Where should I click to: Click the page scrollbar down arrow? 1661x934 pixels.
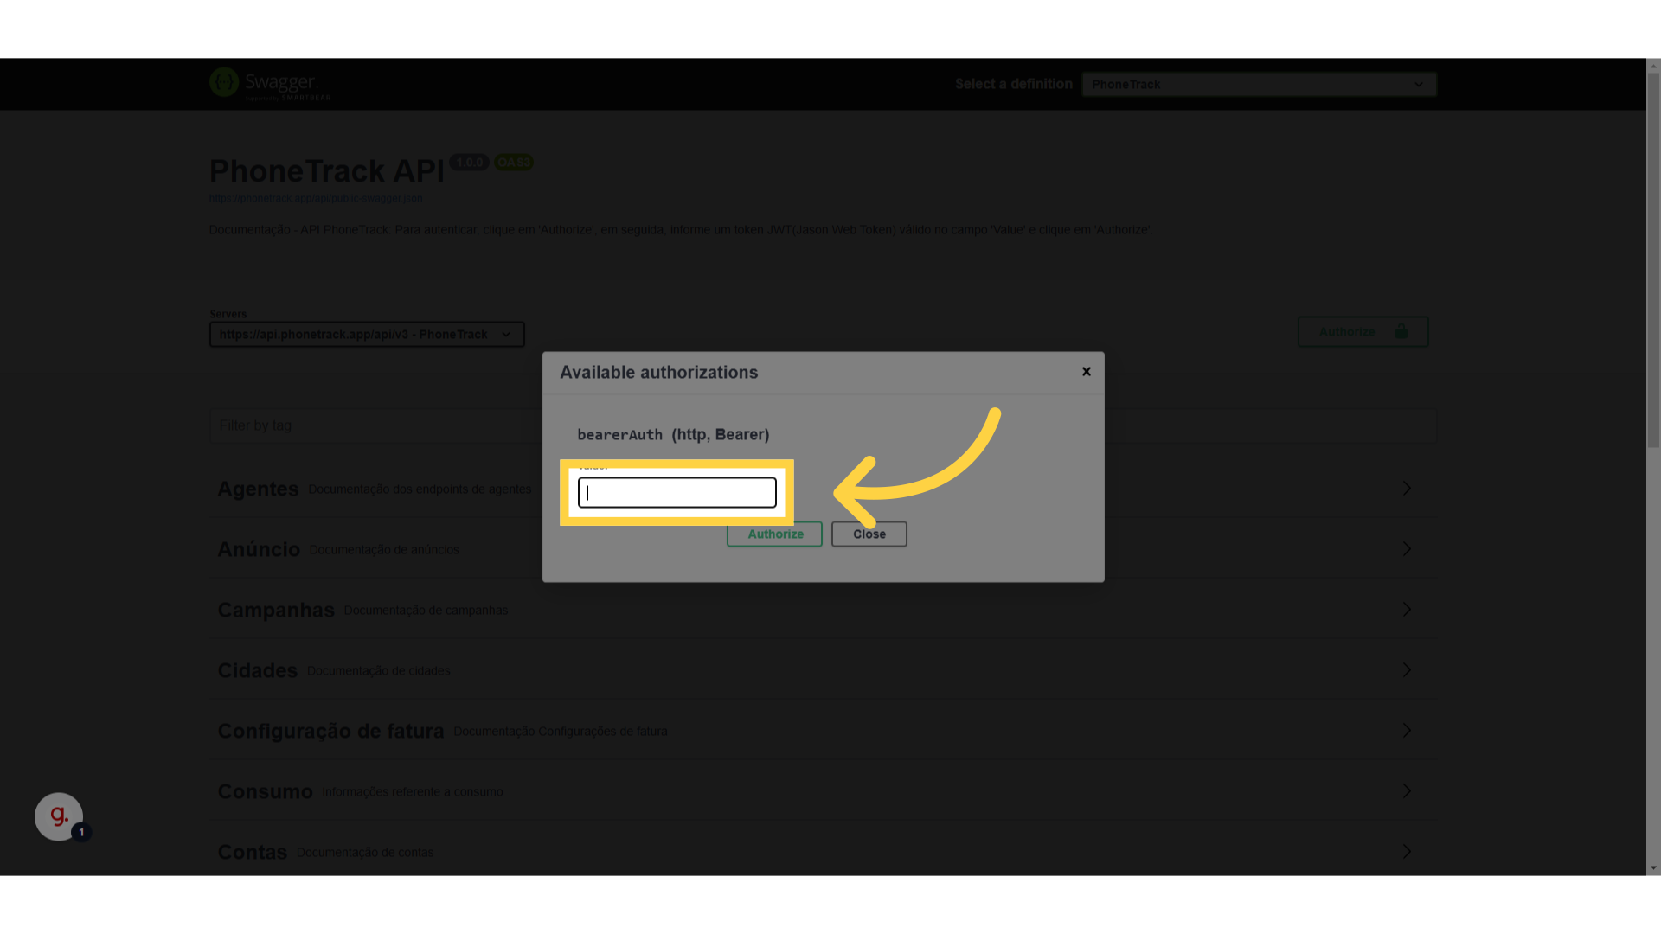(x=1653, y=868)
